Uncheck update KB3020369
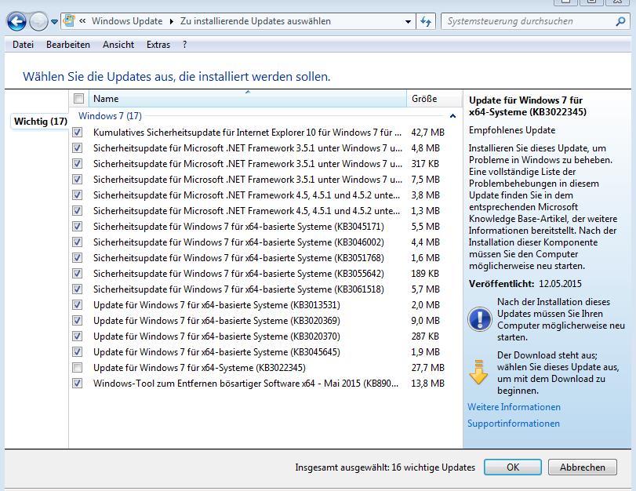 coord(77,321)
